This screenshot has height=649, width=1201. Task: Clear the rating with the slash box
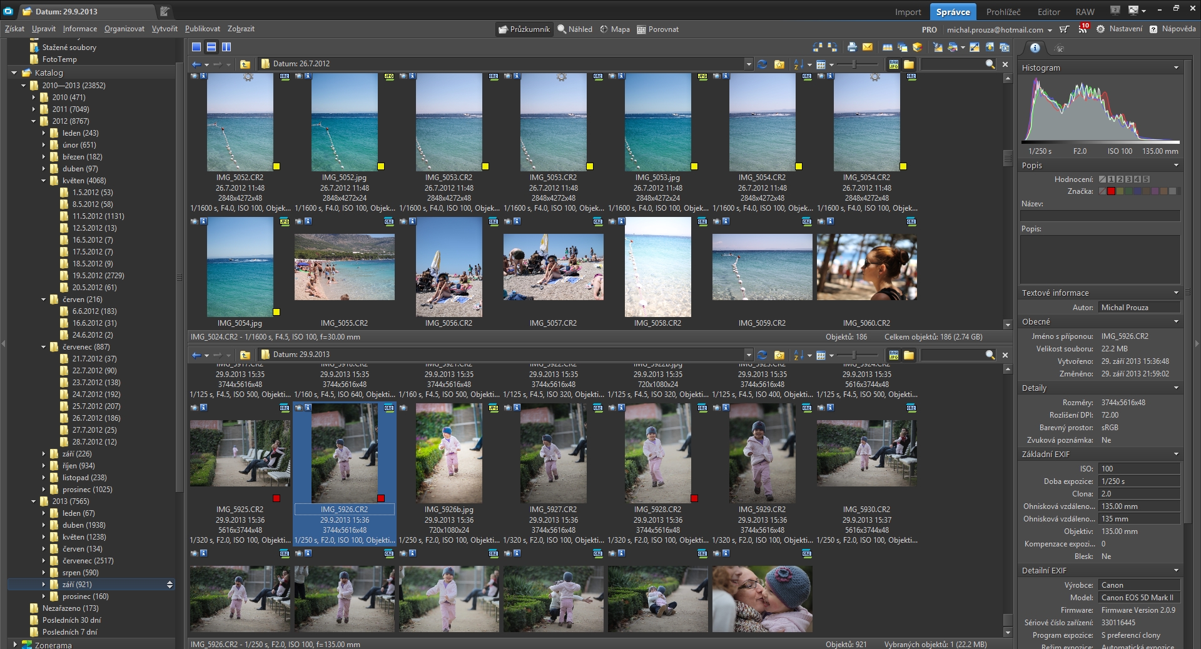pos(1102,179)
